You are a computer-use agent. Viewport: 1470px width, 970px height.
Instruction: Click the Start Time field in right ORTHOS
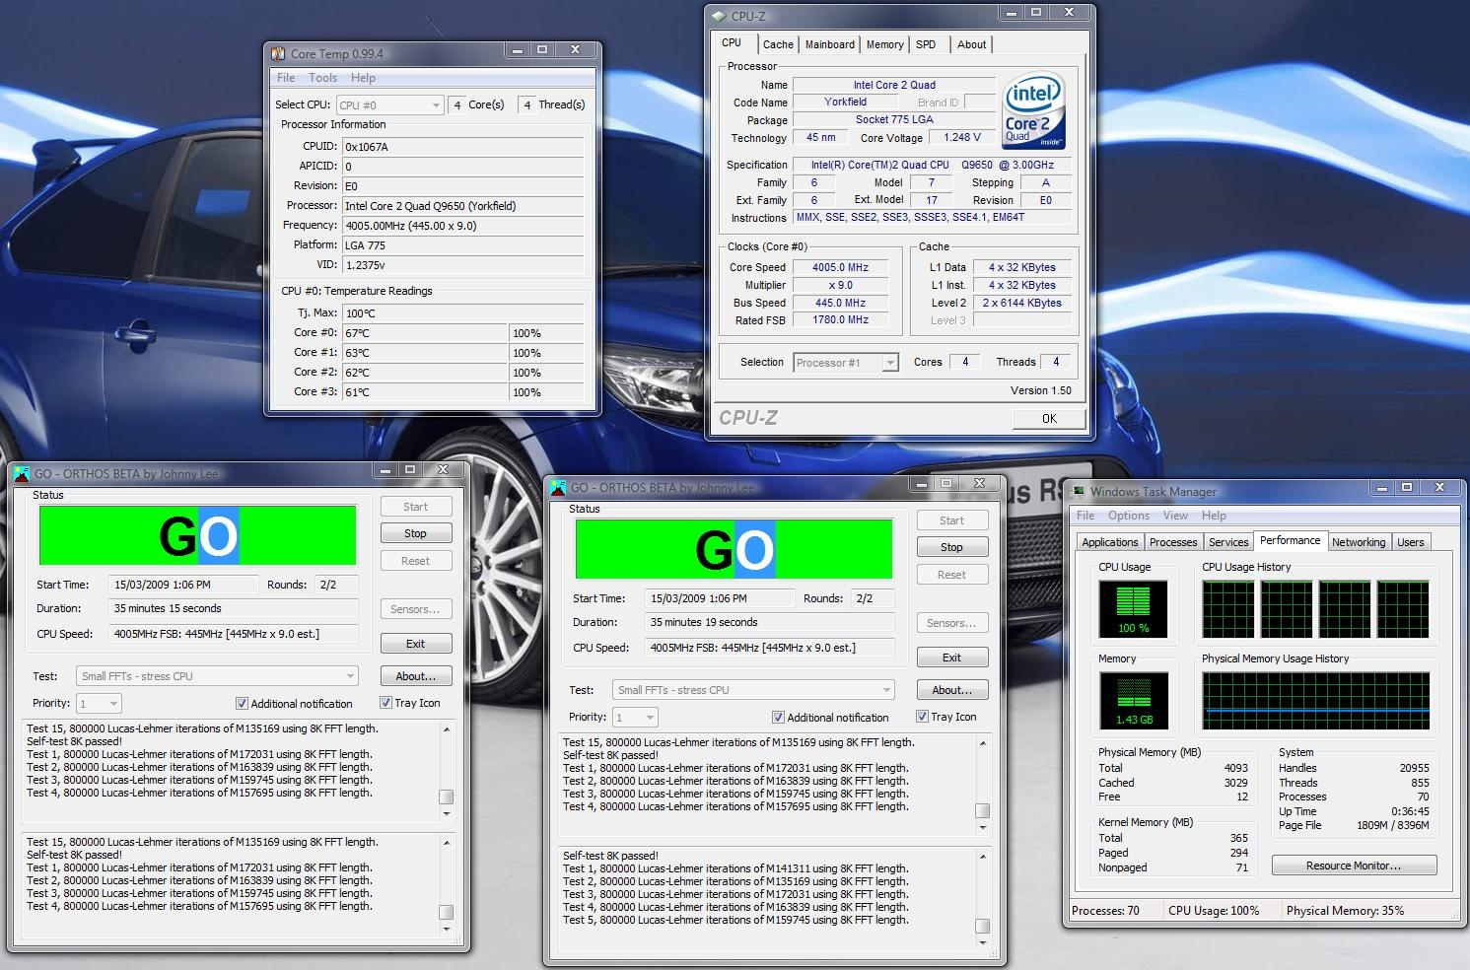[722, 598]
